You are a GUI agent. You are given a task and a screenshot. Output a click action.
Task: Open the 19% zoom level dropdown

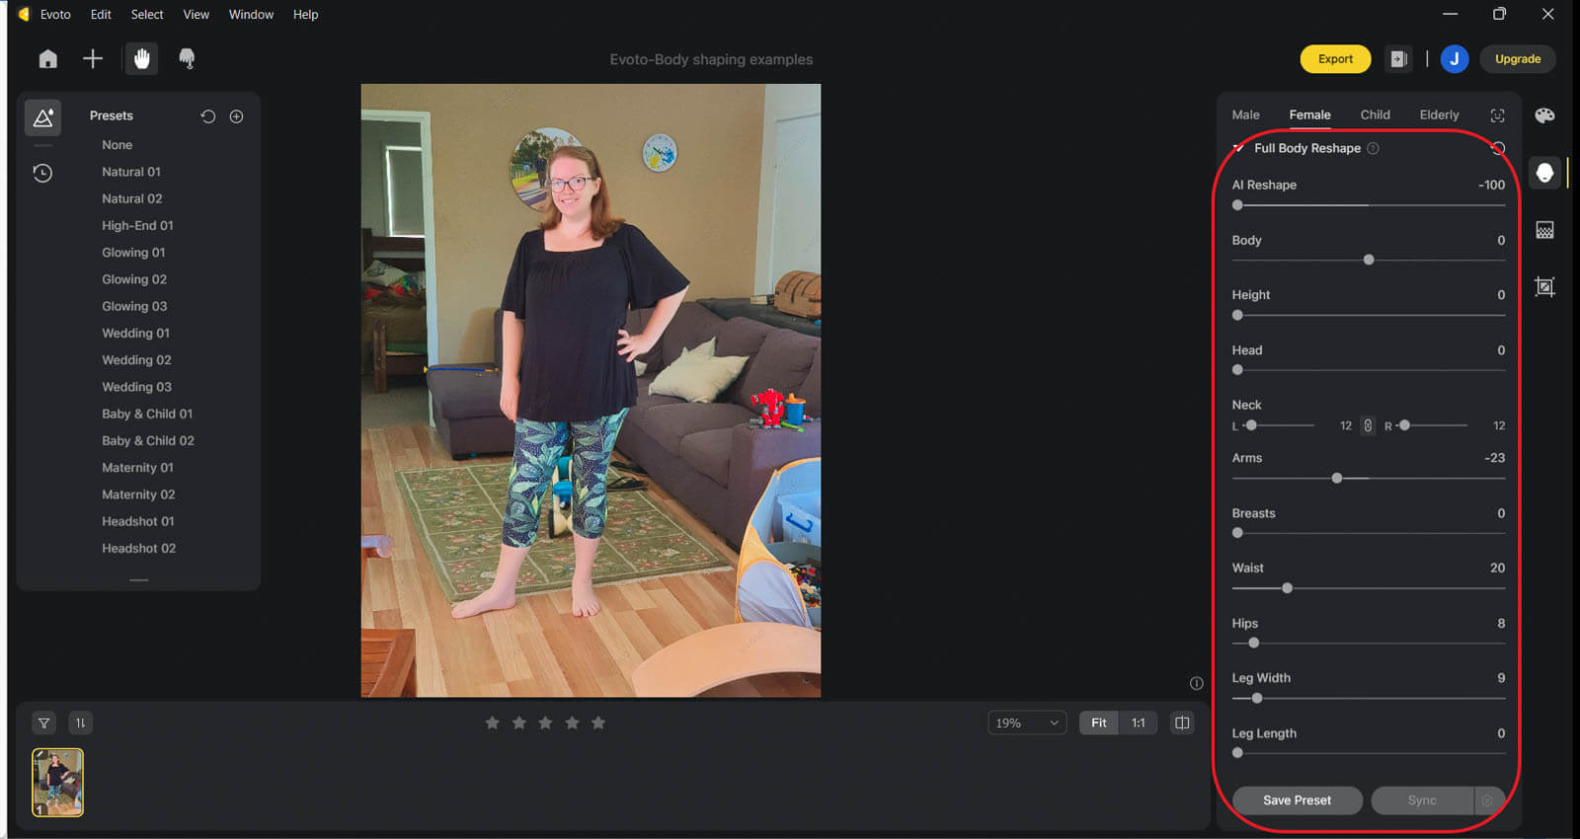pos(1027,724)
